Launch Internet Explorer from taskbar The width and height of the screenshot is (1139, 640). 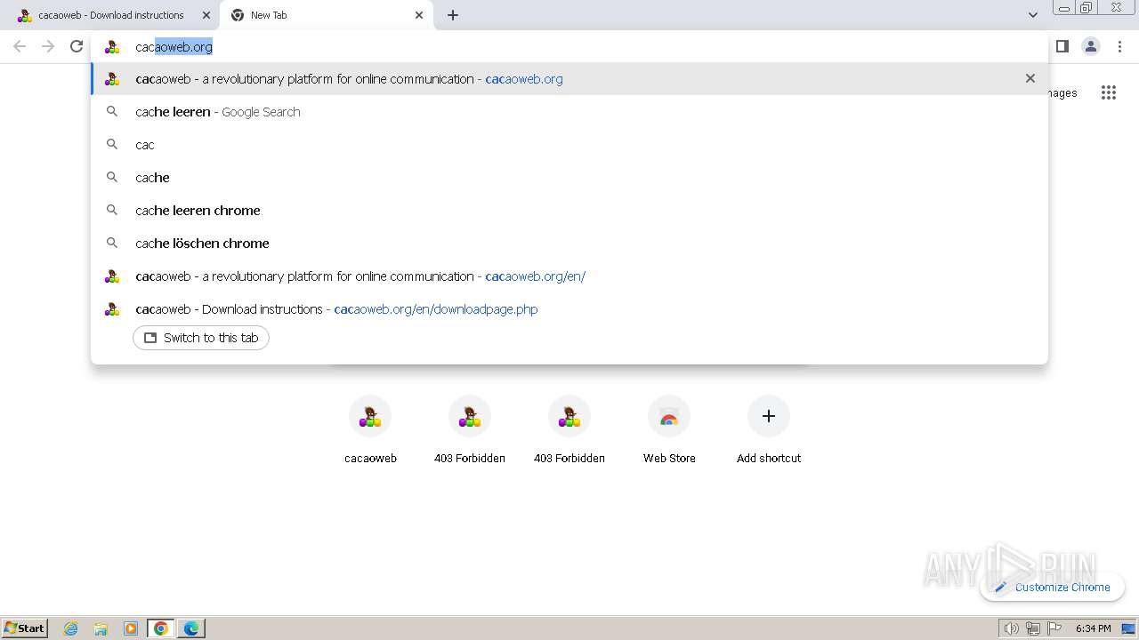(x=71, y=628)
